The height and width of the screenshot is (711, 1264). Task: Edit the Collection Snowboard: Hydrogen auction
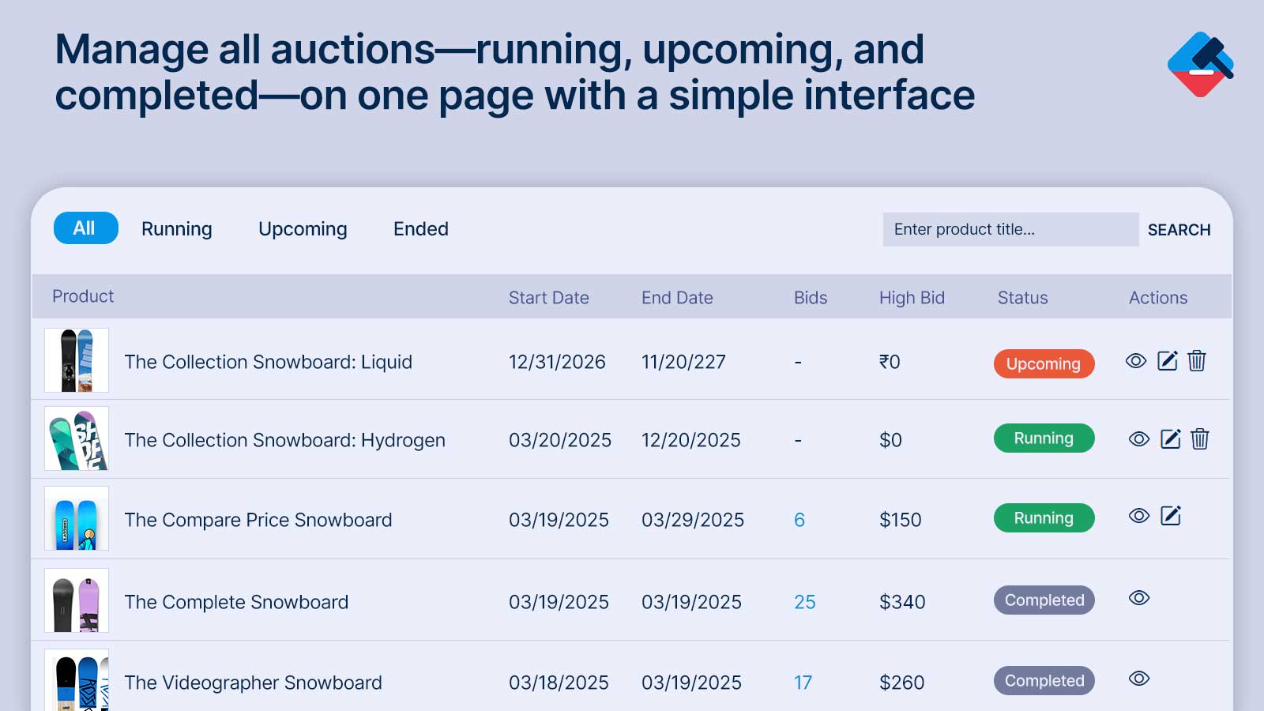point(1171,438)
